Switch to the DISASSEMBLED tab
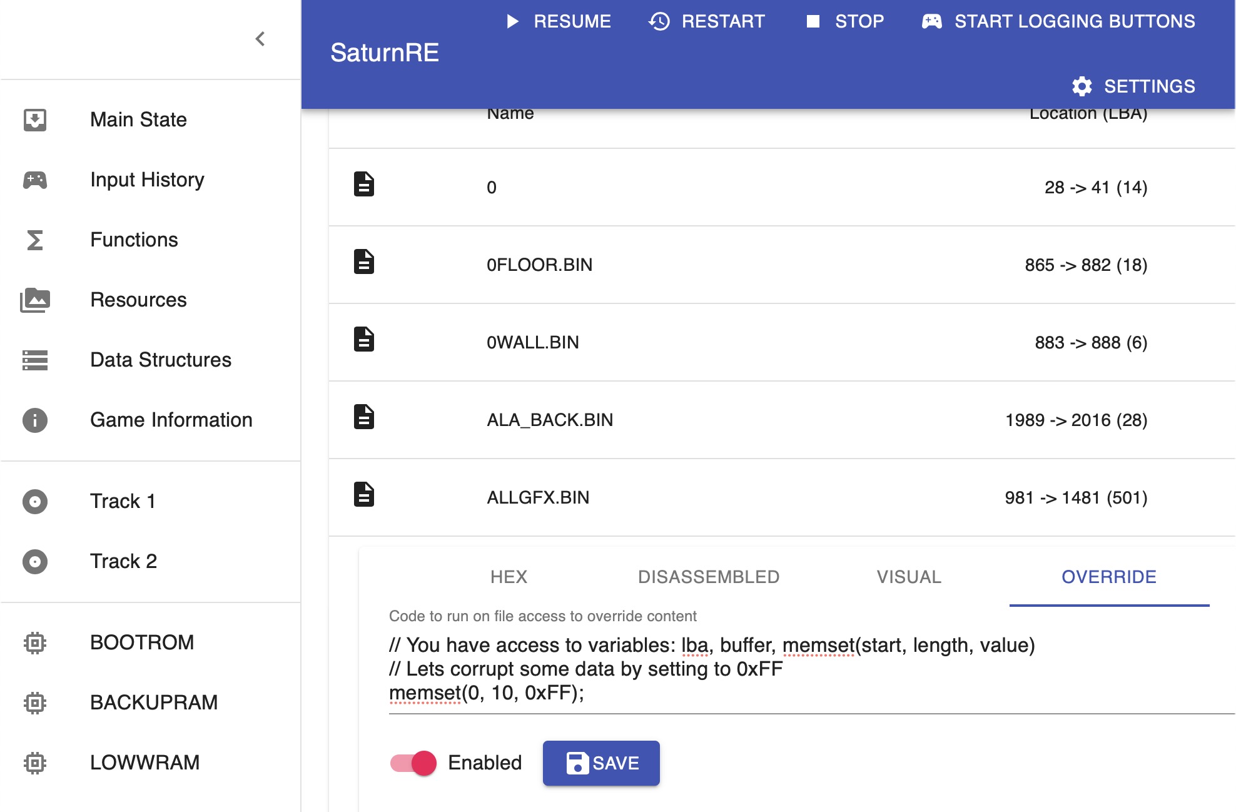This screenshot has width=1236, height=812. pyautogui.click(x=709, y=577)
